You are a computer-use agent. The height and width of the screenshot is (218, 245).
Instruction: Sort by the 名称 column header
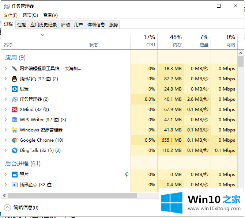44,42
